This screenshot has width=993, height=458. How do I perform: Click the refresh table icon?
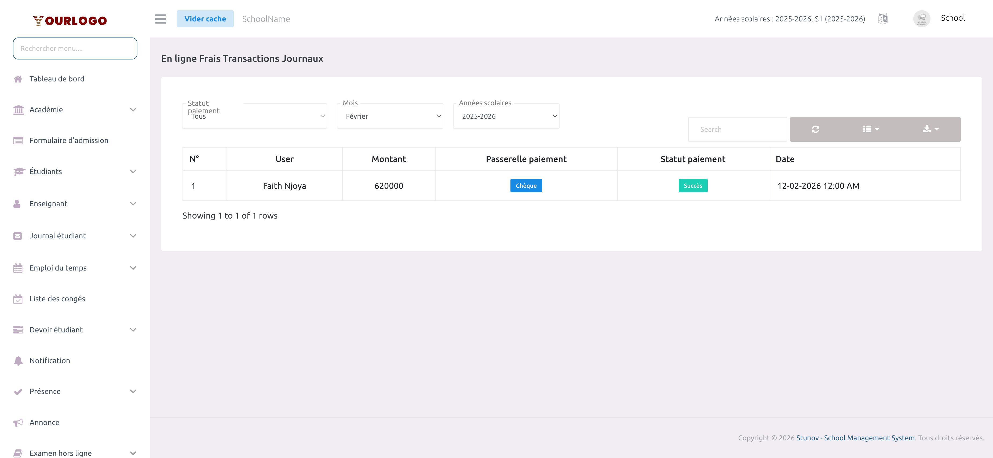click(816, 129)
